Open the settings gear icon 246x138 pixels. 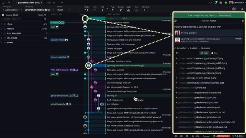221,3
